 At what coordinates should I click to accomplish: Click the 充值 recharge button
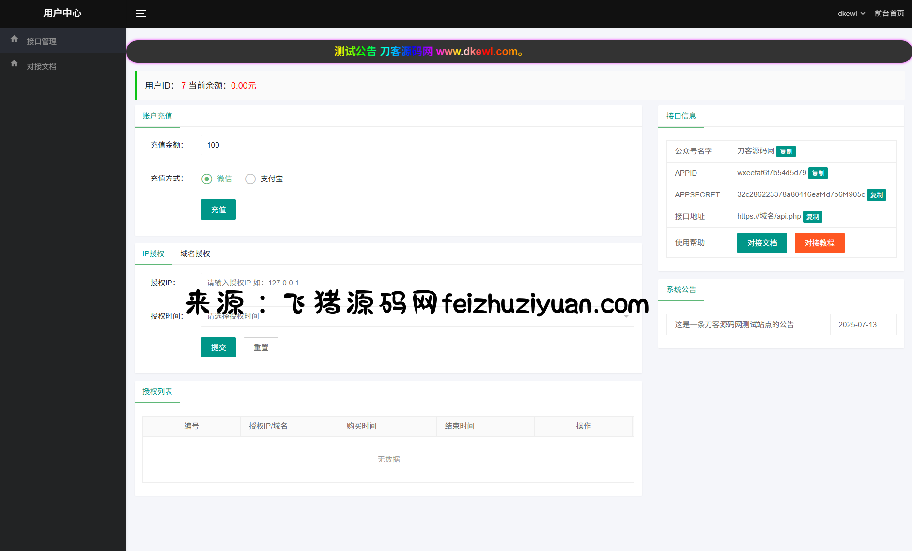[218, 209]
